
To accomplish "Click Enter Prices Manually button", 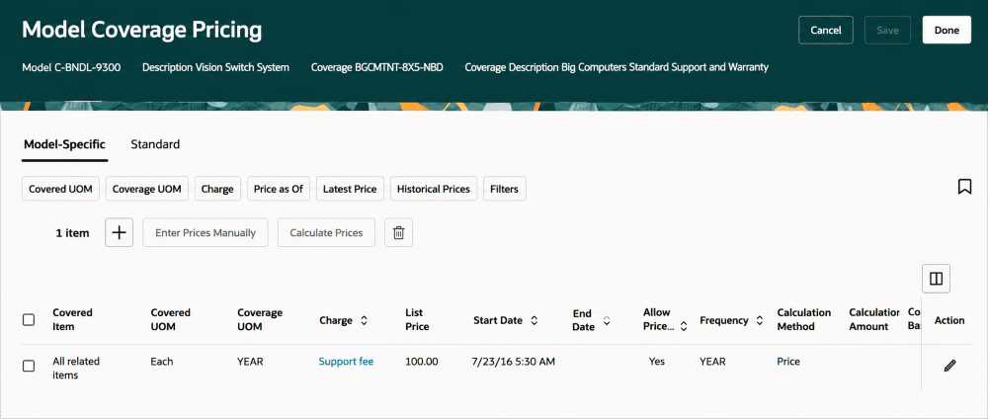I will [206, 232].
